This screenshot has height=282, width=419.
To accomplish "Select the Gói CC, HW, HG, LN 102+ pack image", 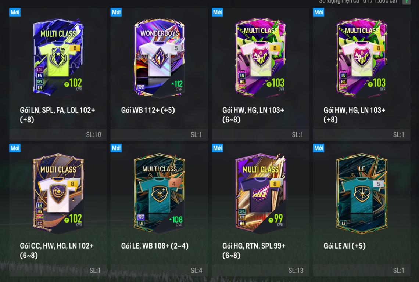I will pos(58,192).
